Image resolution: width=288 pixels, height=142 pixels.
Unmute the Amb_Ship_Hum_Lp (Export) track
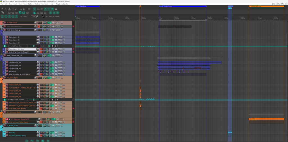[41, 52]
